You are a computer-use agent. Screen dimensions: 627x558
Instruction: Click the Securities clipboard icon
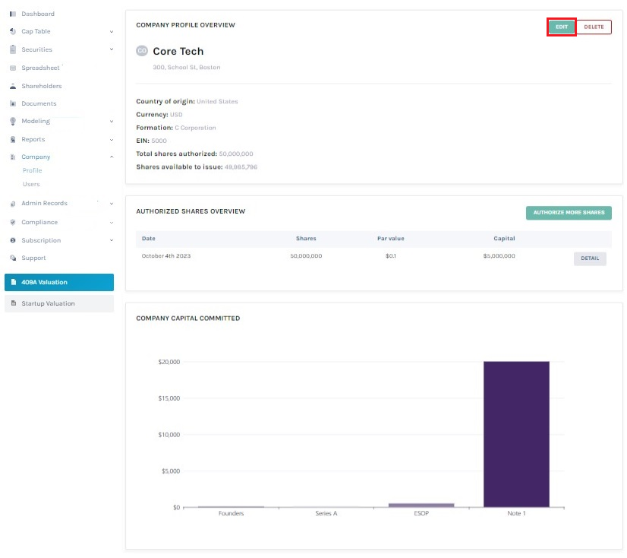point(13,49)
